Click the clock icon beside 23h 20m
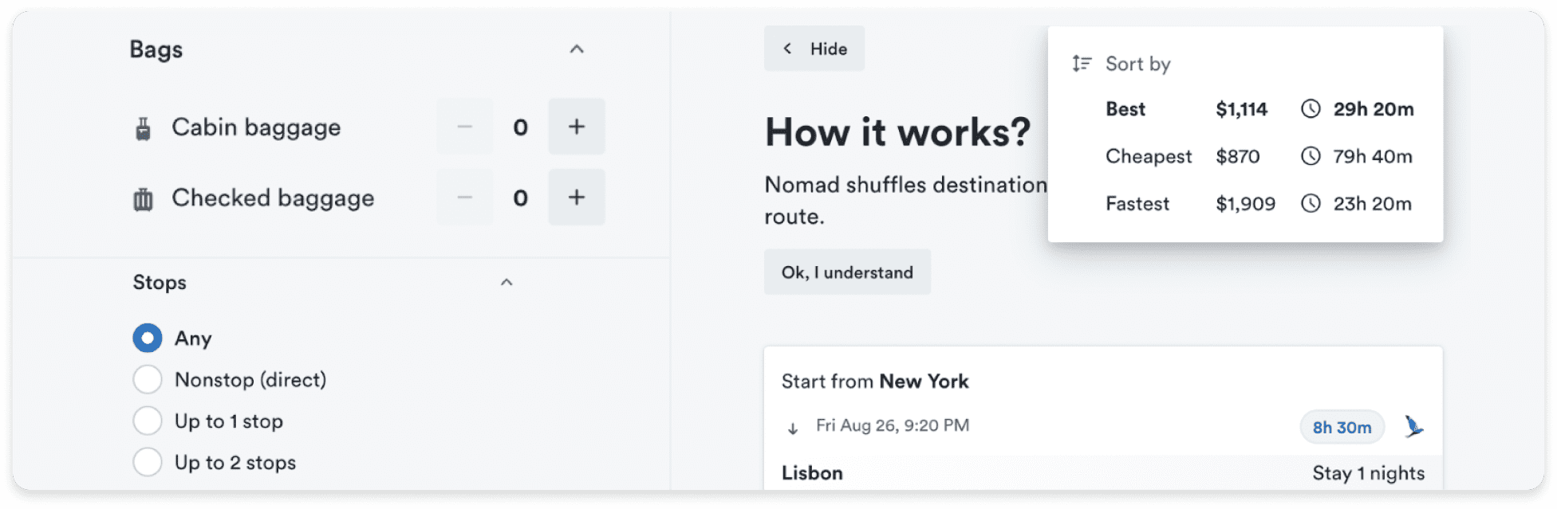The height and width of the screenshot is (509, 1557). point(1311,204)
